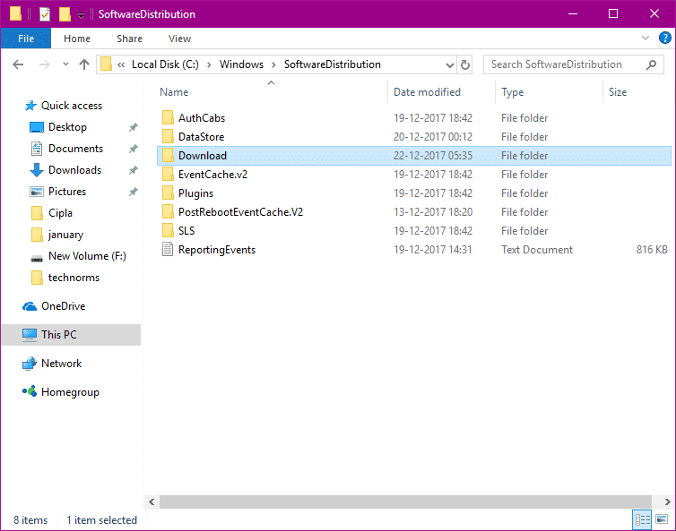Unpin Documents using its pin icon
676x531 pixels.
134,149
